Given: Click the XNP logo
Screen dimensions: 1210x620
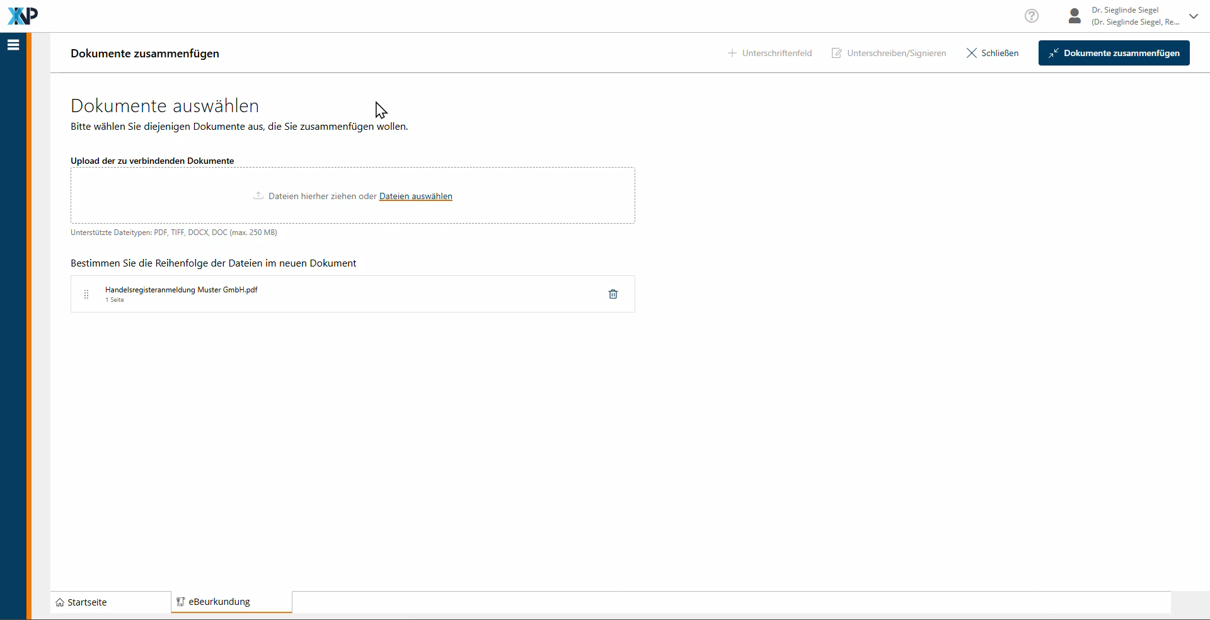Looking at the screenshot, I should pos(23,16).
